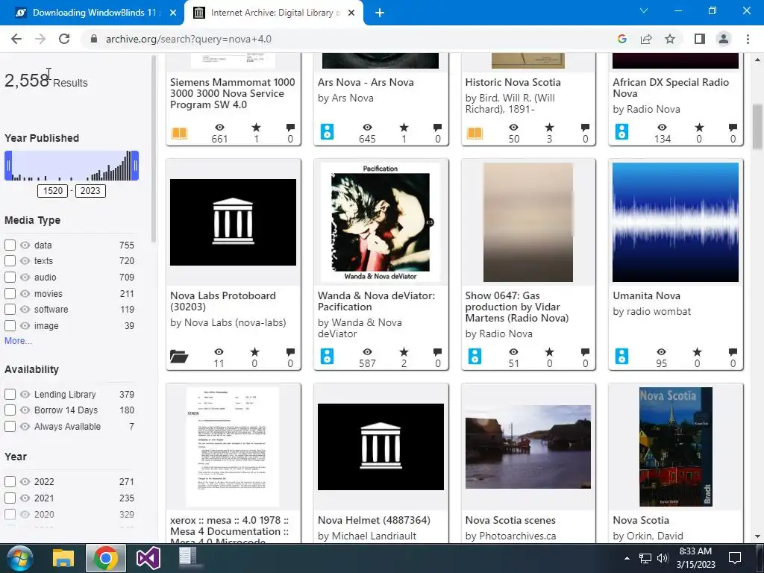Open the notifications action center
Image resolution: width=764 pixels, height=573 pixels.
coord(735,558)
